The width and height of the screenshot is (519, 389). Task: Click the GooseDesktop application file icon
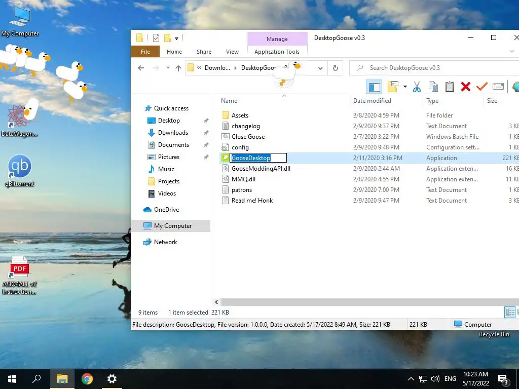(x=225, y=158)
